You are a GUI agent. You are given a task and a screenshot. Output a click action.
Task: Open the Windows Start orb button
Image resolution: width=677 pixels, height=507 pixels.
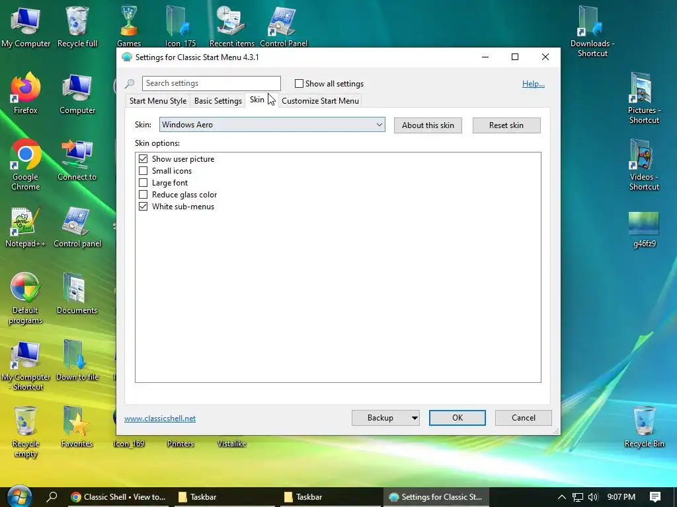click(19, 496)
